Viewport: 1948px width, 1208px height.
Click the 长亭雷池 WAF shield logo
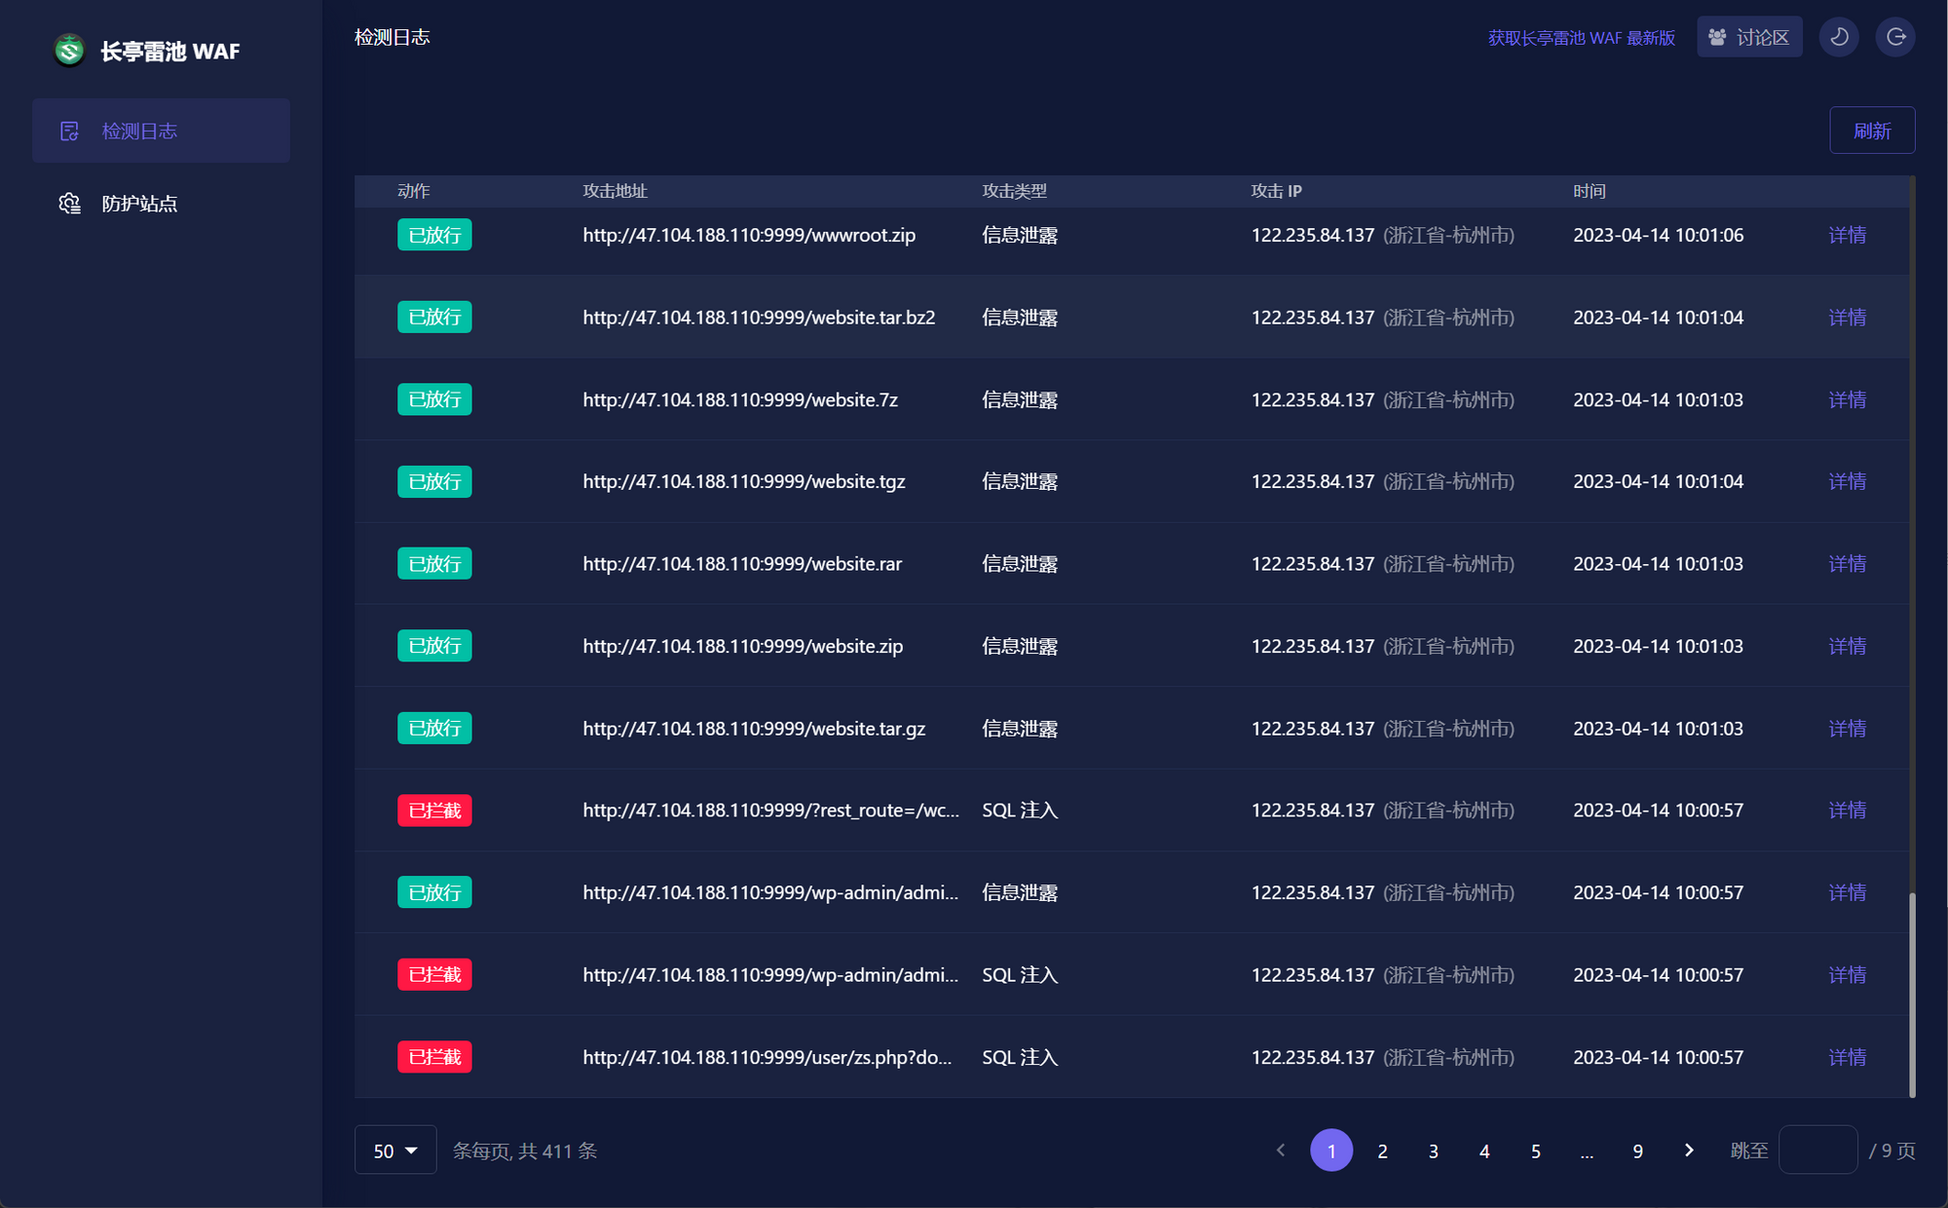(69, 51)
